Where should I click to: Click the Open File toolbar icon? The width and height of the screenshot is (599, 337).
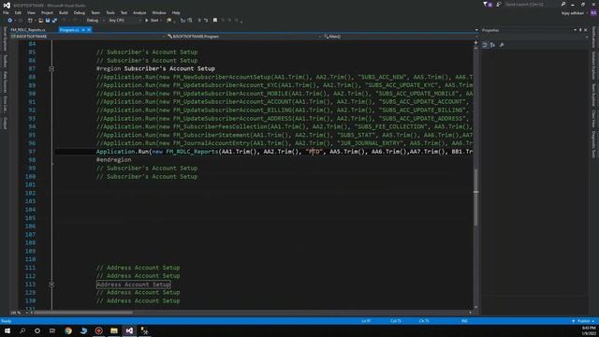(40, 21)
